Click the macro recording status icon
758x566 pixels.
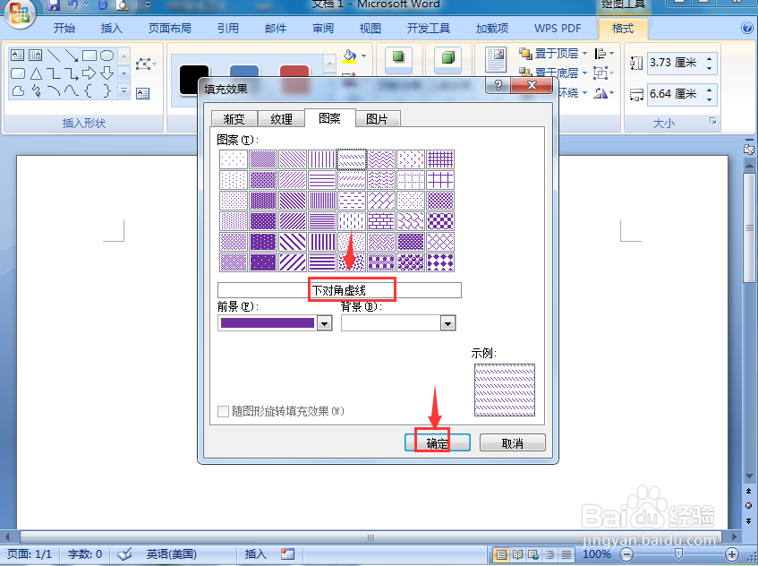287,553
